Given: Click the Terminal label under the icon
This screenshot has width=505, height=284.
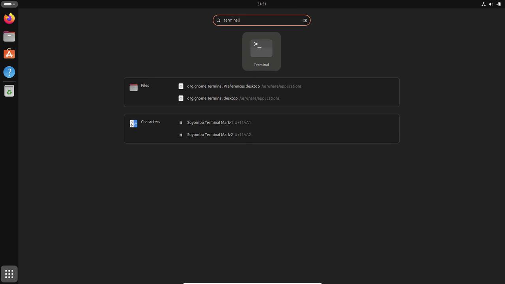Looking at the screenshot, I should [x=261, y=65].
